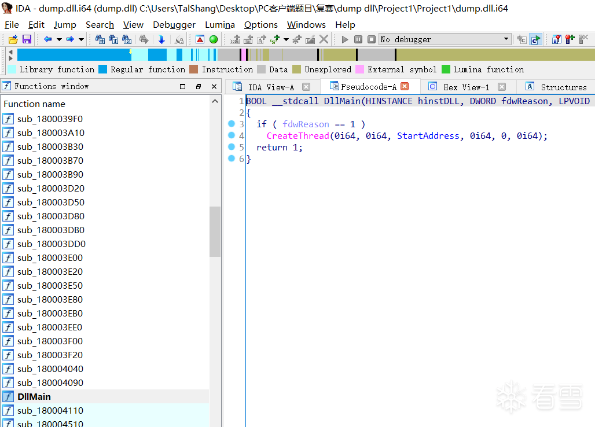Click the Regular function blue legend swatch
The image size is (595, 427).
(x=102, y=69)
